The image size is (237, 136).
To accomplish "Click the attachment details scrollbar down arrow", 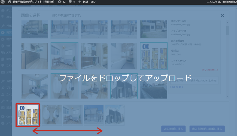I will tap(227, 97).
